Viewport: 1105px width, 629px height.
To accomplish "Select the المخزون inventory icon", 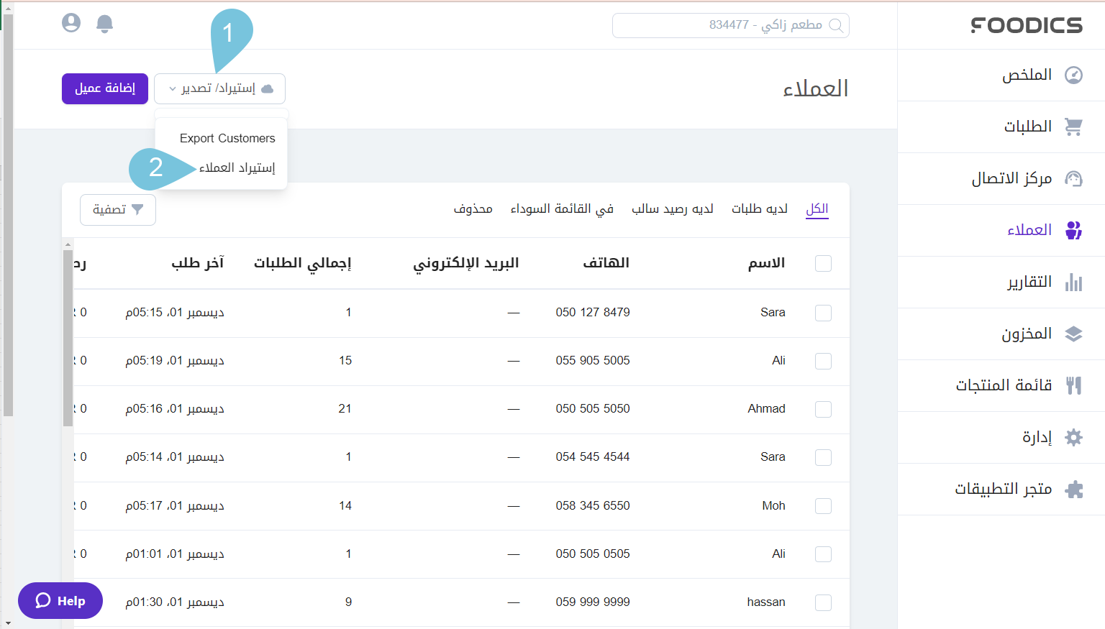I will 1075,334.
